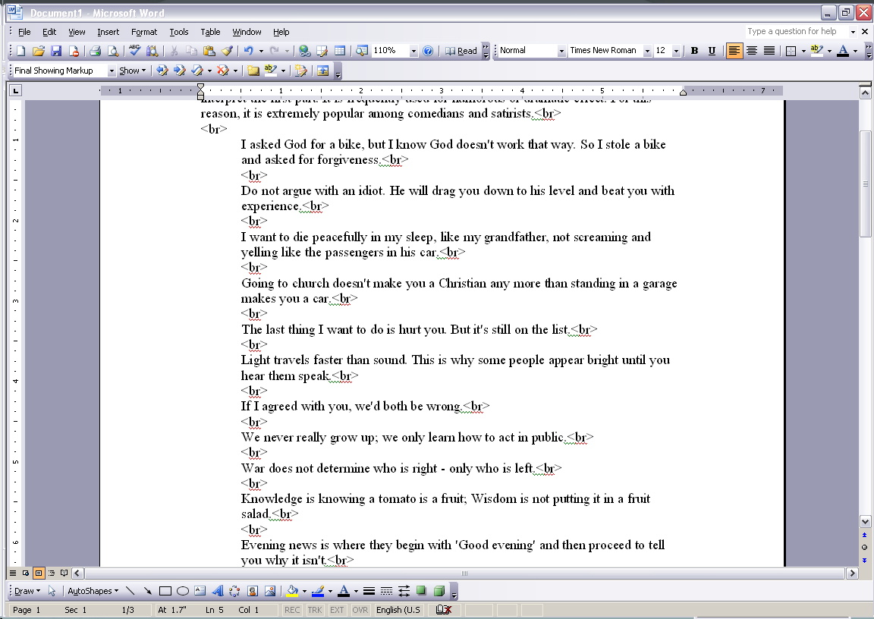Select the Format Painter brush
Image resolution: width=874 pixels, height=619 pixels.
click(226, 51)
